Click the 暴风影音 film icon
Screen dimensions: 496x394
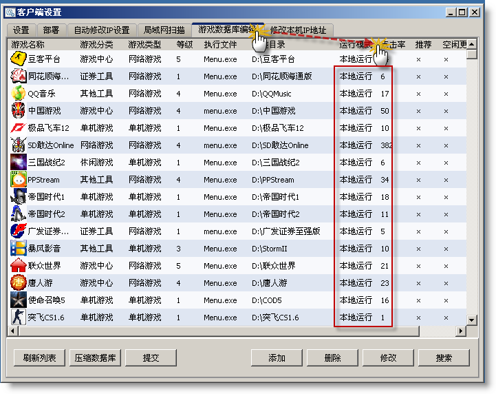click(18, 248)
